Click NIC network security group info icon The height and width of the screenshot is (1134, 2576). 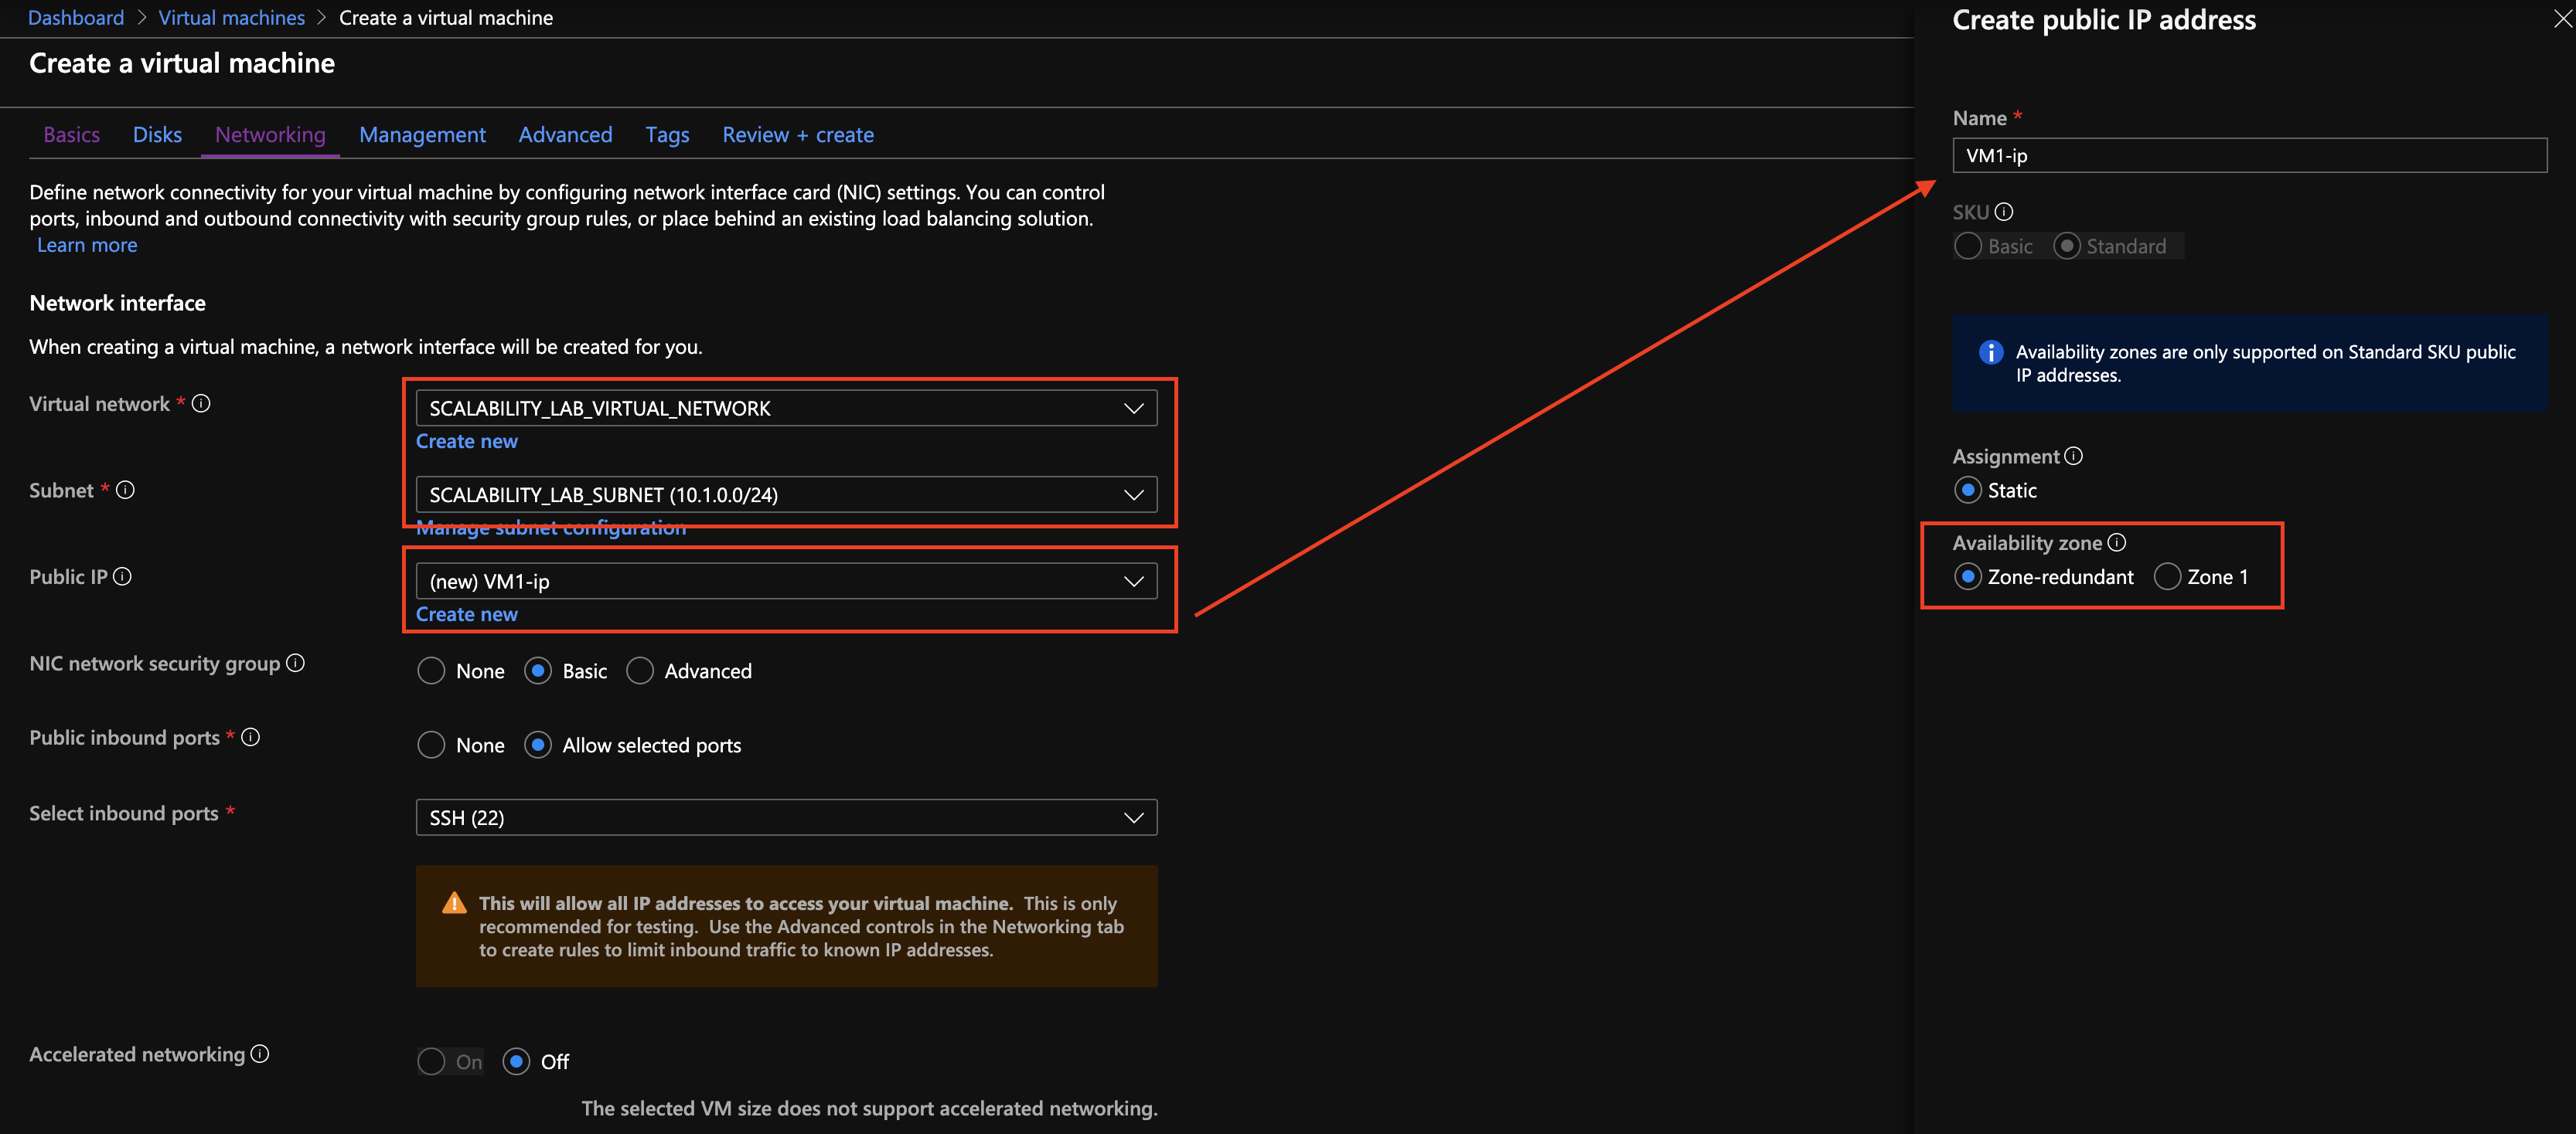[x=296, y=664]
